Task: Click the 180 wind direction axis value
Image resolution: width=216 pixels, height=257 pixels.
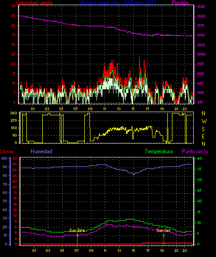Action: pyautogui.click(x=13, y=128)
